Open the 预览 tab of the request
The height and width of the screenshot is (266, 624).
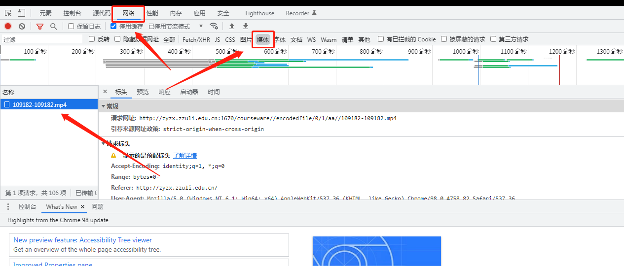[x=143, y=92]
